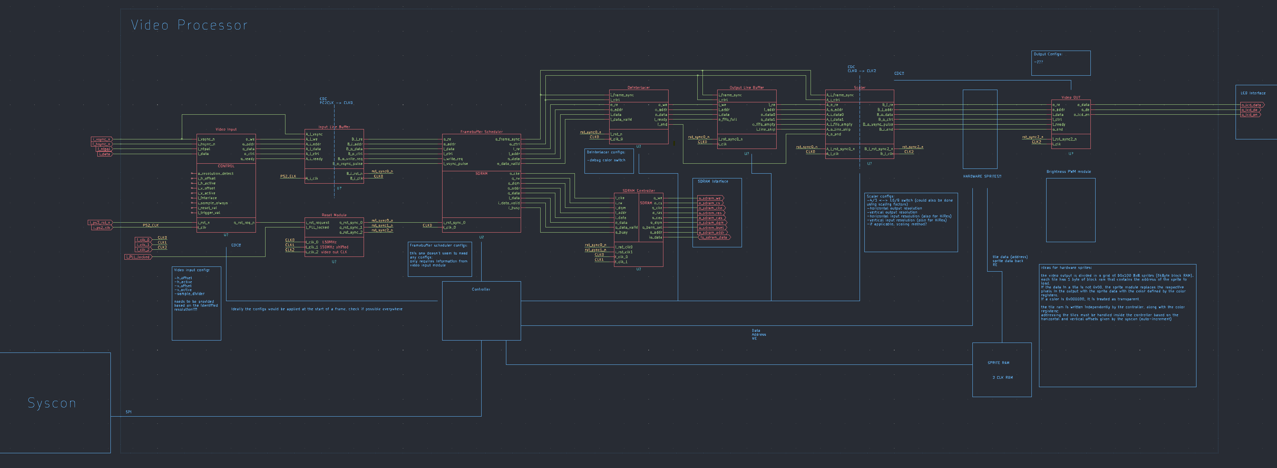Image resolution: width=1277 pixels, height=468 pixels.
Task: Click the o_resolution_detect pin on Video Input
Action: 216,173
